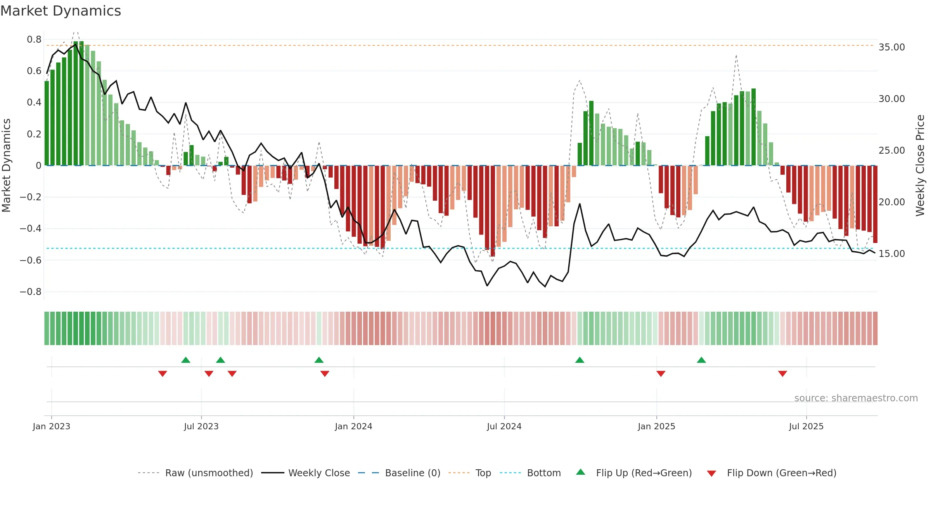
Task: Click the 0.8 left axis label
Action: point(34,40)
